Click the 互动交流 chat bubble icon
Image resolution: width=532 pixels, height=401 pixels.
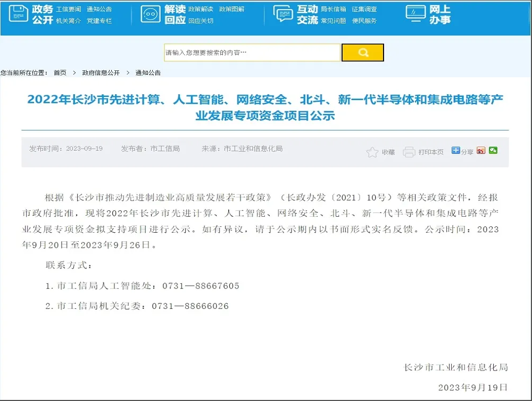click(x=283, y=14)
